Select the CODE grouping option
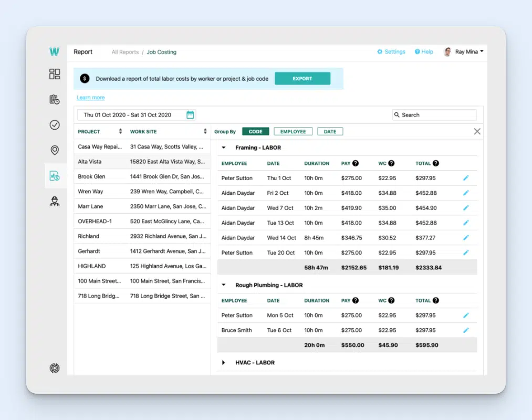The image size is (532, 420). 255,131
